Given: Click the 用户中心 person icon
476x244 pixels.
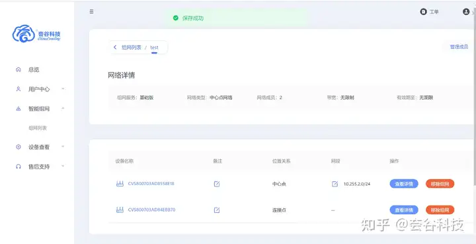Looking at the screenshot, I should [19, 89].
